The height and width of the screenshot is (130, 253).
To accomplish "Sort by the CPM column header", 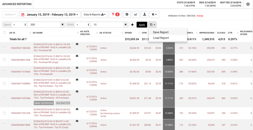I will point(144,33).
